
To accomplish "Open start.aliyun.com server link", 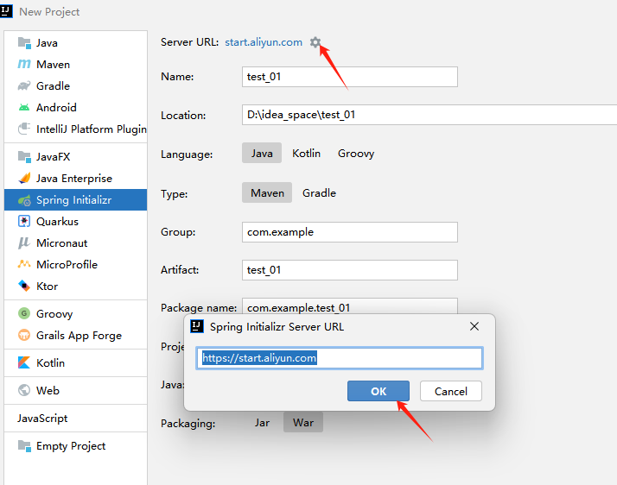I will click(x=264, y=42).
